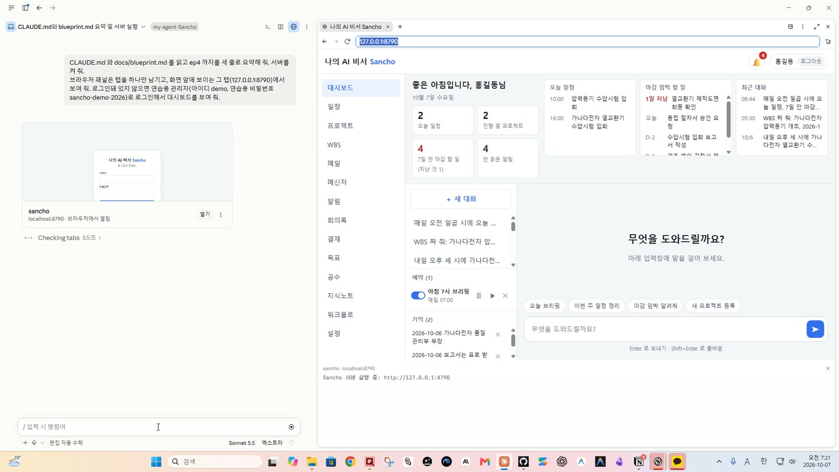Viewport: 839px width, 472px height.
Task: Run the 아침 7시 브리핑 schedule now
Action: (492, 296)
